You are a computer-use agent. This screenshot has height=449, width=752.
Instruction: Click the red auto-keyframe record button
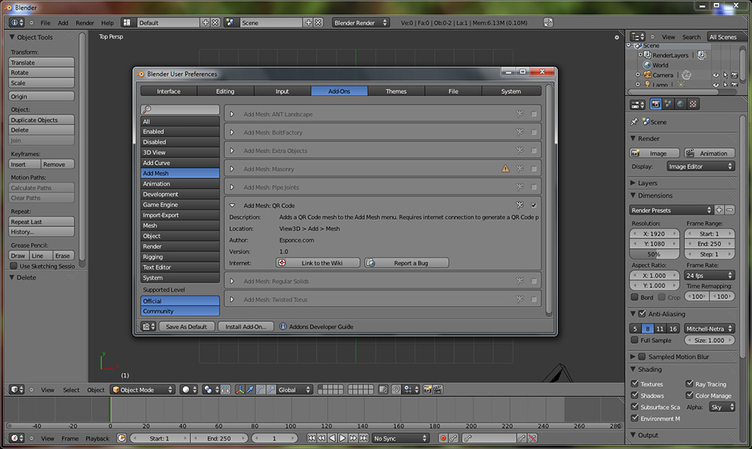click(443, 438)
